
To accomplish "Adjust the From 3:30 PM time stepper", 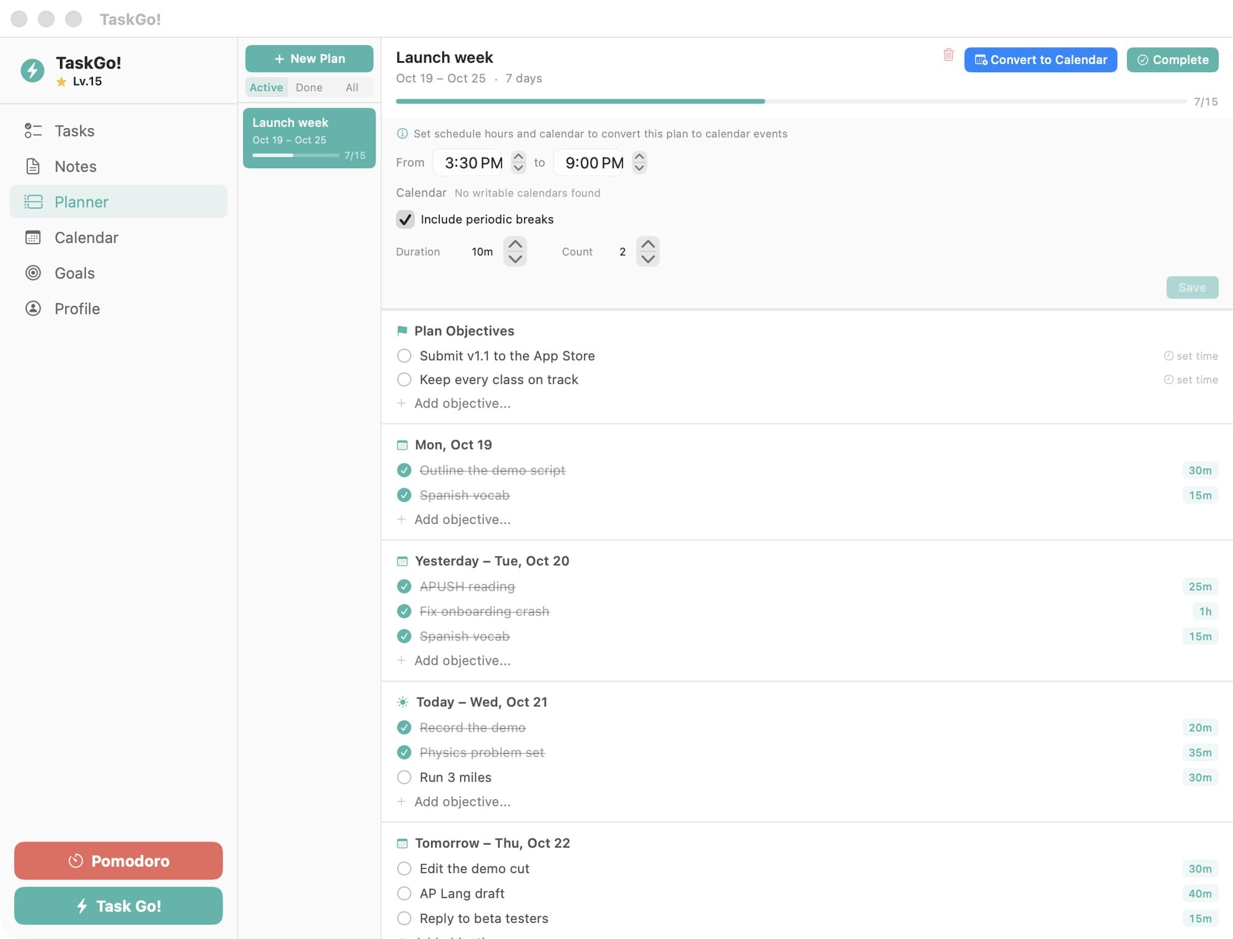I will [518, 163].
